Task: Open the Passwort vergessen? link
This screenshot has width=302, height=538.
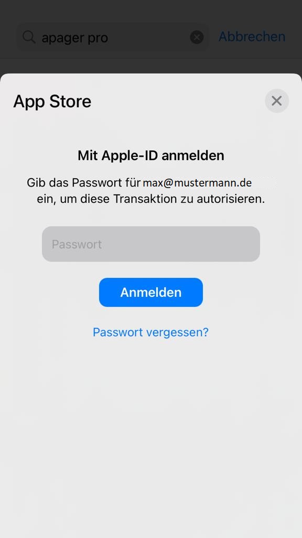Action: 150,332
